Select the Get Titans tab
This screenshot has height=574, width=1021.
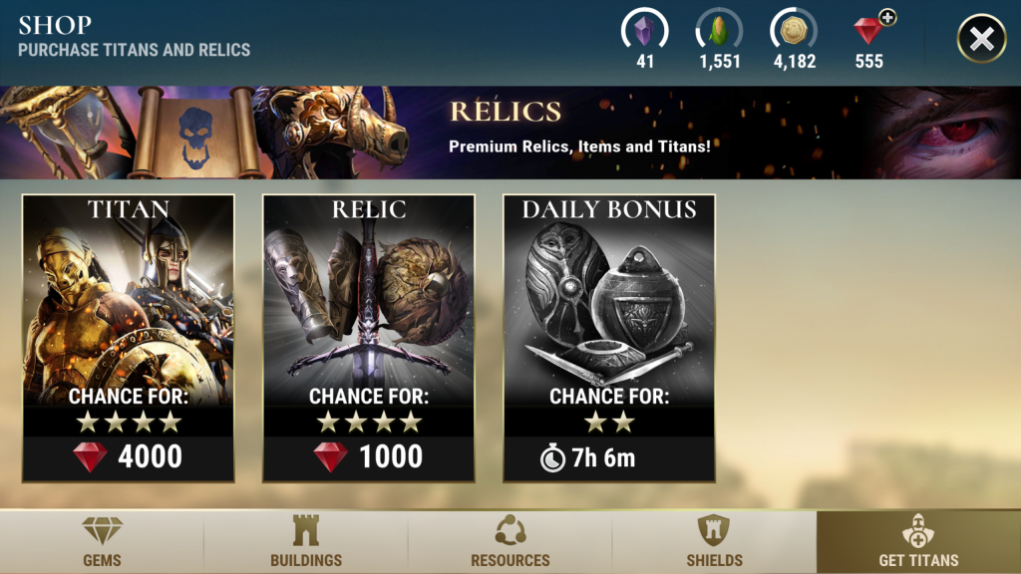pyautogui.click(x=918, y=541)
